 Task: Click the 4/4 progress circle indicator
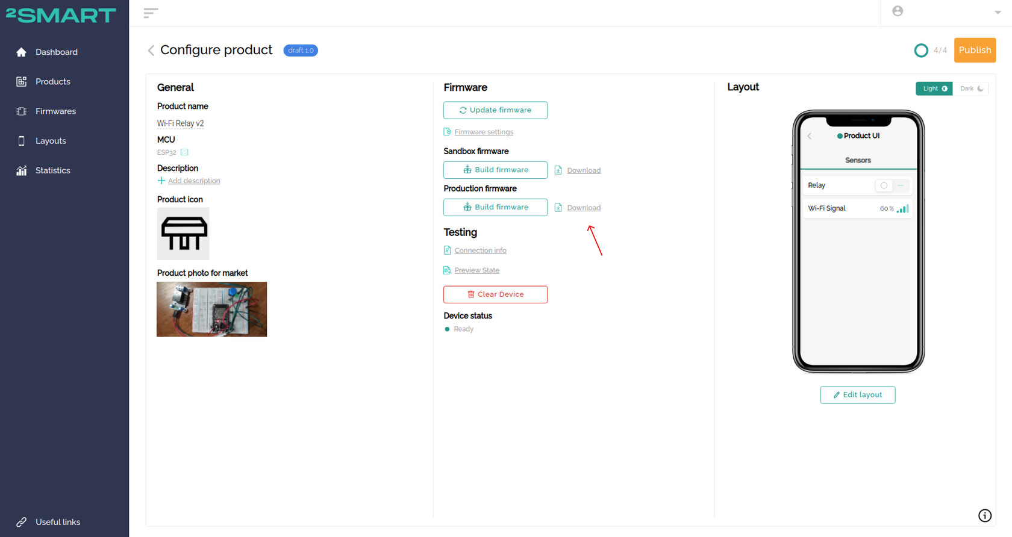tap(921, 51)
